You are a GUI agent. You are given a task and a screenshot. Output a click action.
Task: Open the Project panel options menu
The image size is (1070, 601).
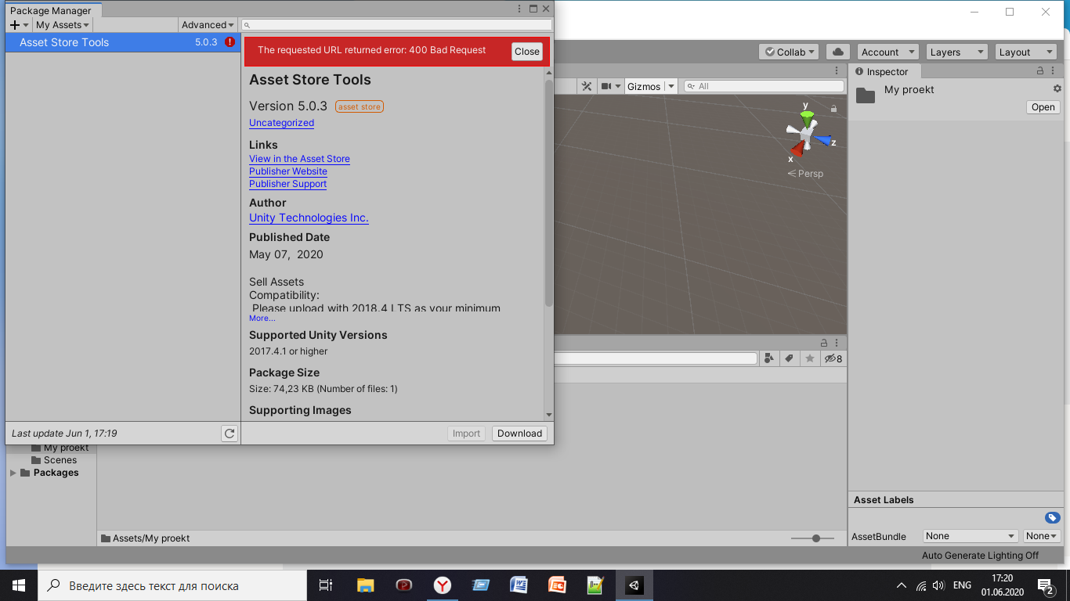(838, 343)
